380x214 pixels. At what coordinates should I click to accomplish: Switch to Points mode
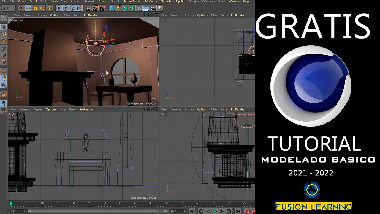tap(4, 48)
